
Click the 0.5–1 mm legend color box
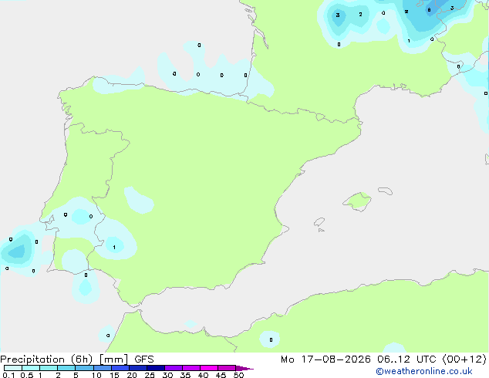pos(31,368)
